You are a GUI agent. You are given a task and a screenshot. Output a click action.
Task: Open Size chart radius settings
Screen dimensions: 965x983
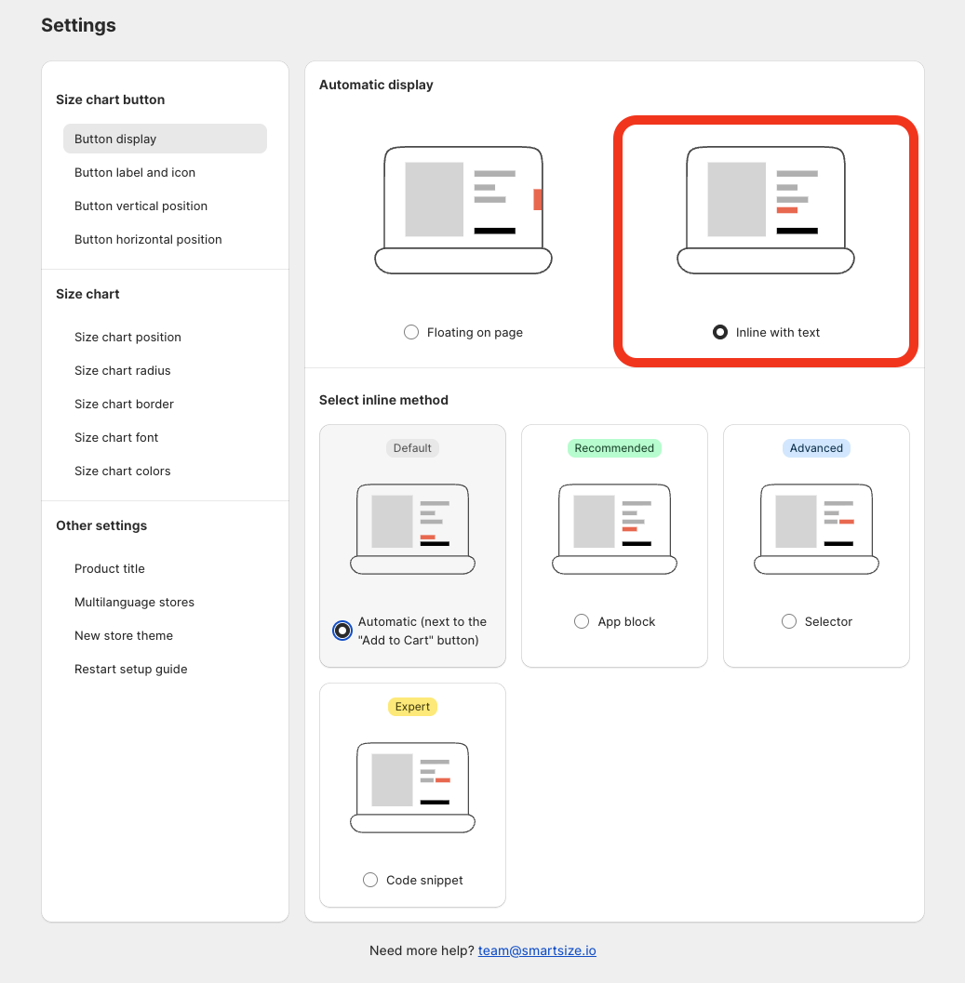coord(123,370)
